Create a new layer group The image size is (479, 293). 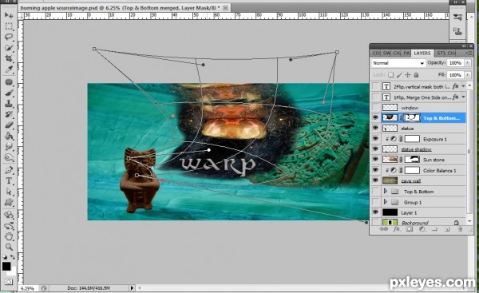point(434,229)
